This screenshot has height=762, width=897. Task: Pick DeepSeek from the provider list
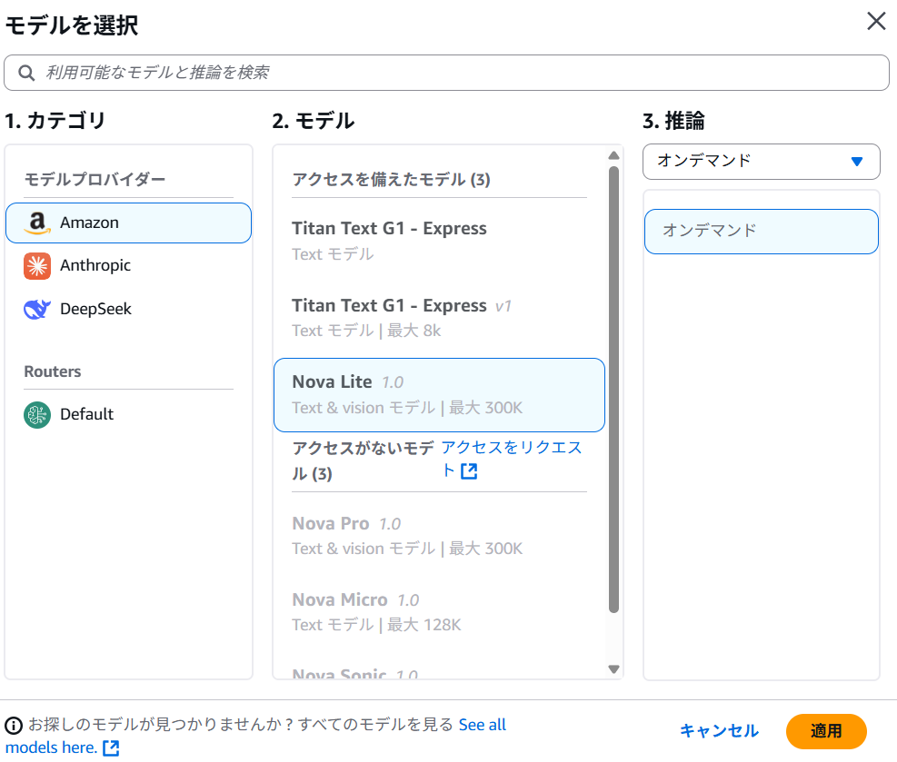pyautogui.click(x=128, y=310)
